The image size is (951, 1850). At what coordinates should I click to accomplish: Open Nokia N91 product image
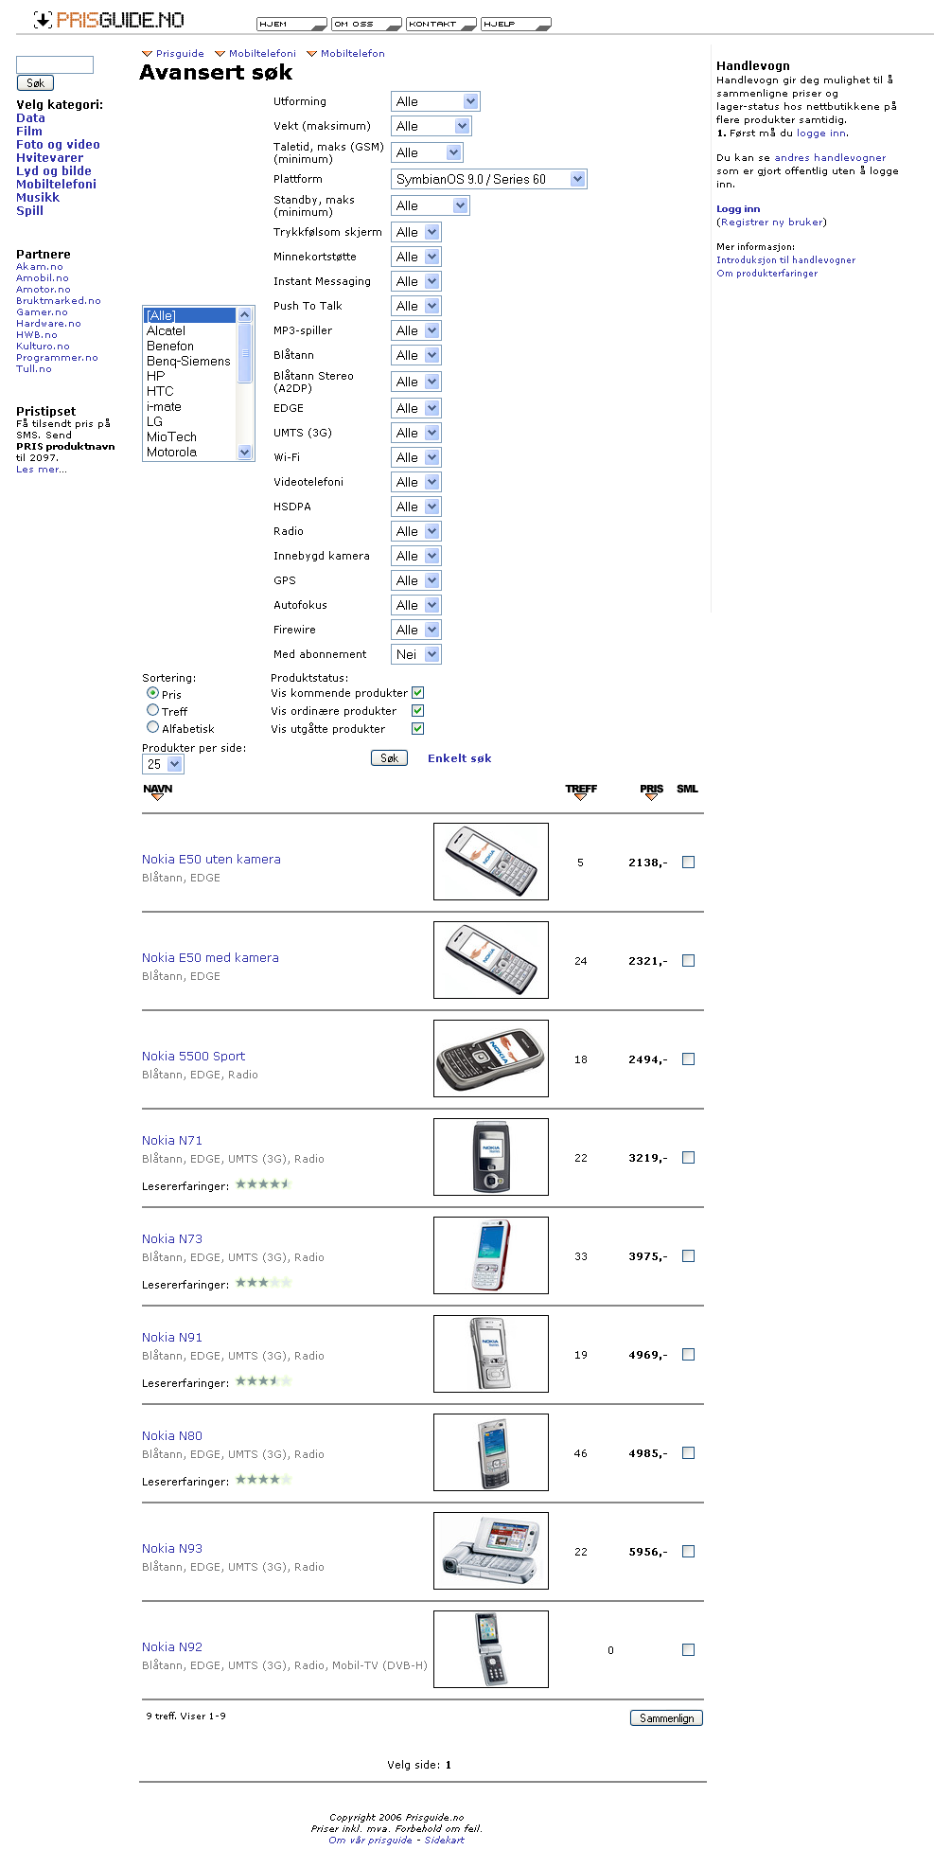click(491, 1354)
